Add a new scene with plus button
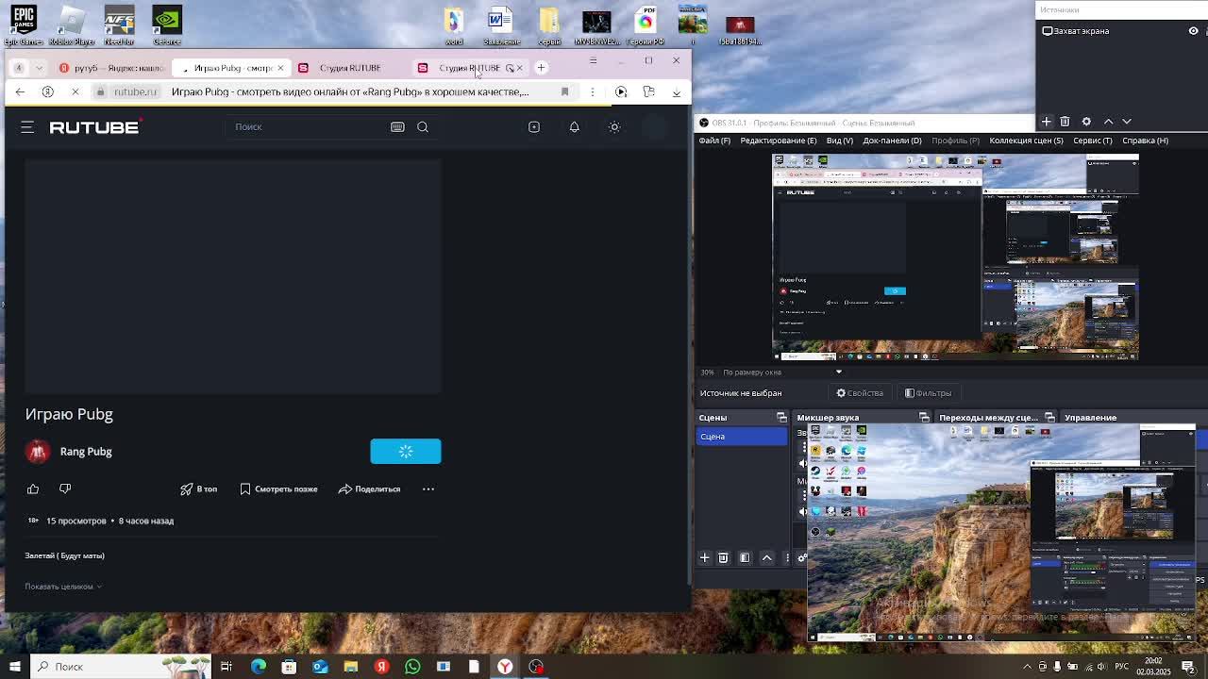The height and width of the screenshot is (679, 1208). click(704, 558)
